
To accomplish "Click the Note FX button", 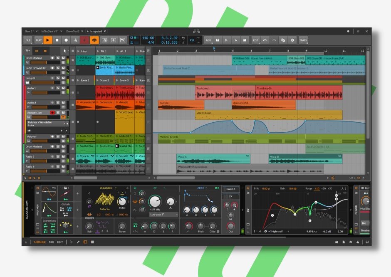I will [x=230, y=189].
